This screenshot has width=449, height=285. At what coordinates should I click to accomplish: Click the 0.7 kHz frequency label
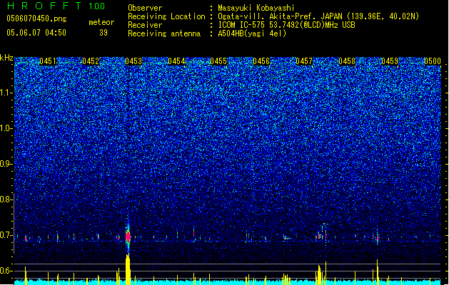(x=6, y=235)
